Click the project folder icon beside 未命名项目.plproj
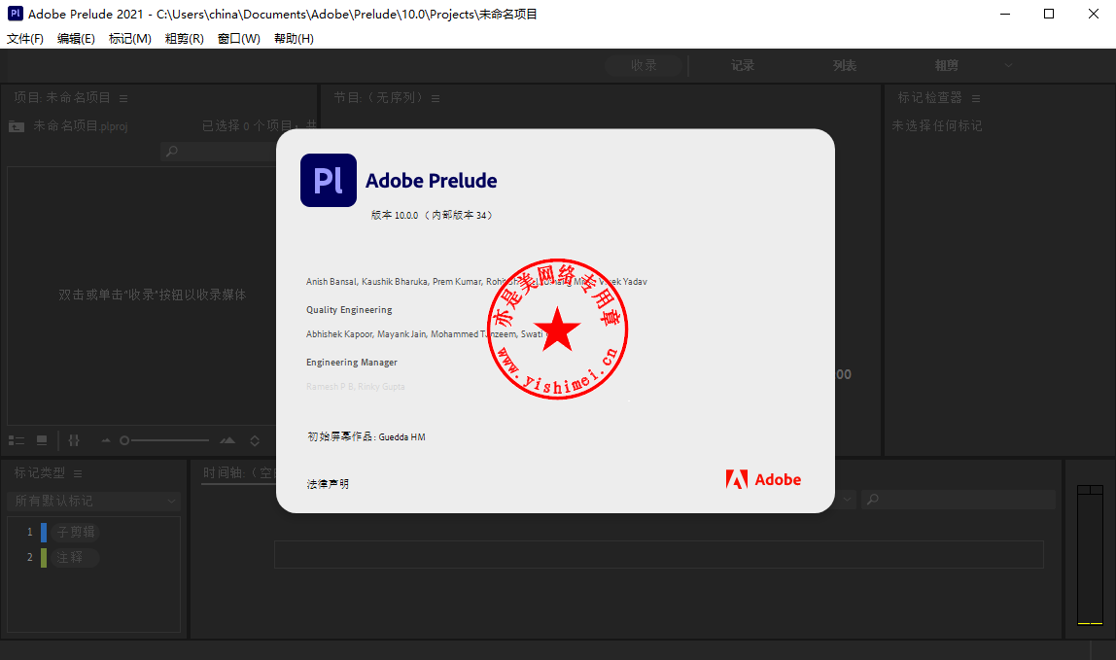 [x=17, y=126]
